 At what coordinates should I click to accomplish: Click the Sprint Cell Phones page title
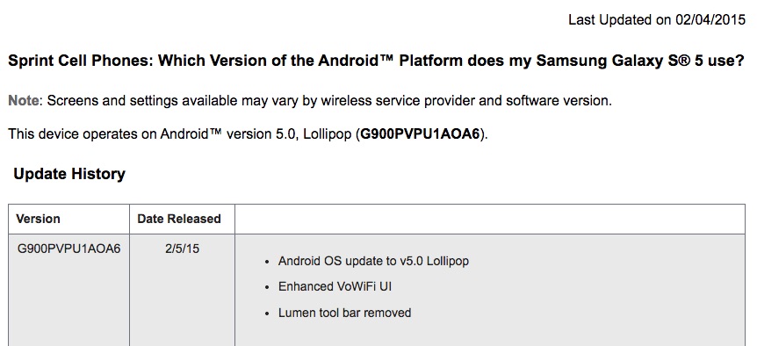pos(376,61)
